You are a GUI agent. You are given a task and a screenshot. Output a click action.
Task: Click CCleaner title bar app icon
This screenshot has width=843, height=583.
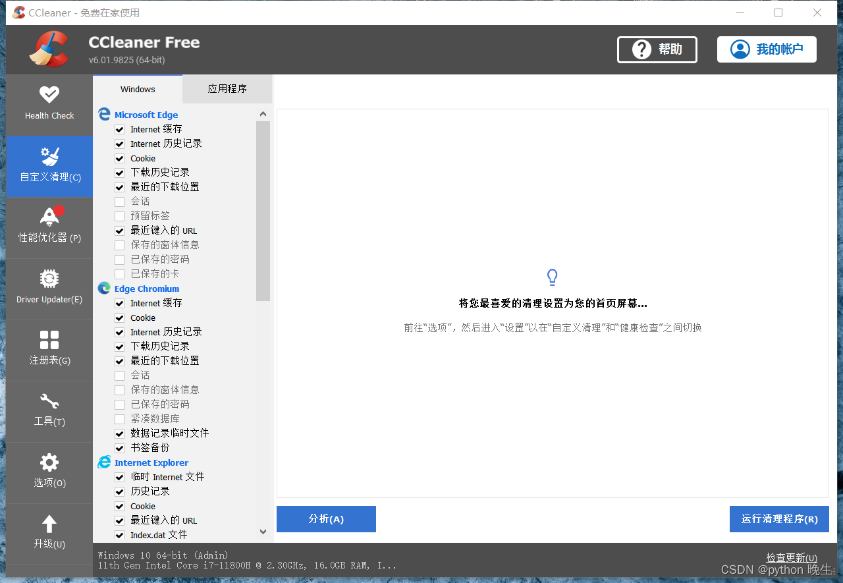click(18, 13)
